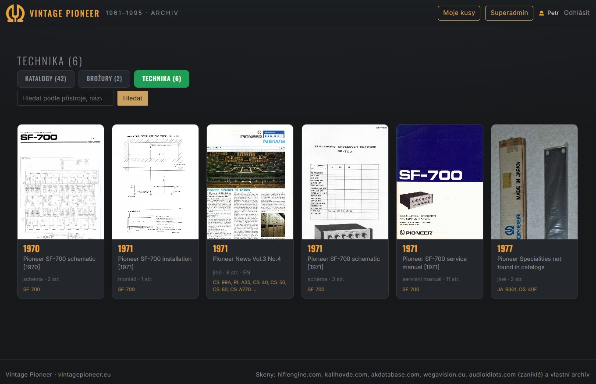Open the Pioneer News cover thumbnail
Image resolution: width=596 pixels, height=384 pixels.
pos(250,182)
